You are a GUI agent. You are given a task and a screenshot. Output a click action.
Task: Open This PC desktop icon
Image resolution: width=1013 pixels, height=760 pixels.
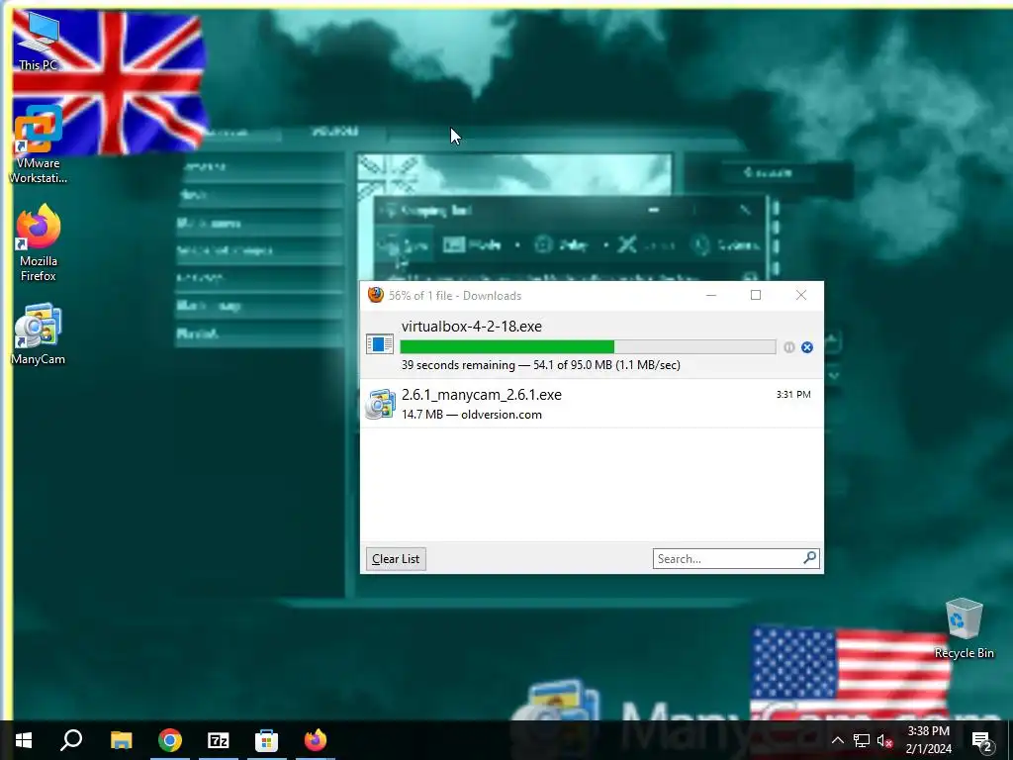[38, 42]
